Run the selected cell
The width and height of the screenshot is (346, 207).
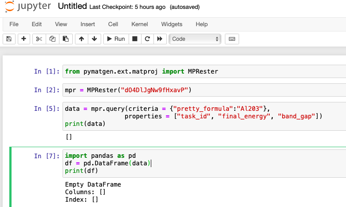[x=116, y=39]
